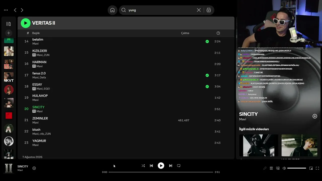Open the Home page icon

[112, 10]
